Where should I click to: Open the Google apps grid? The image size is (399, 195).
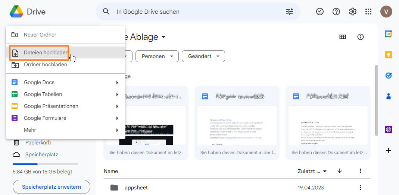click(368, 12)
